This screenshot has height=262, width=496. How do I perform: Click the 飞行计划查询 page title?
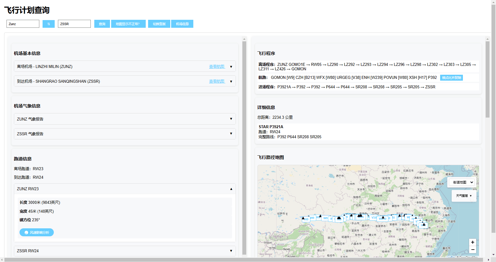pyautogui.click(x=27, y=10)
